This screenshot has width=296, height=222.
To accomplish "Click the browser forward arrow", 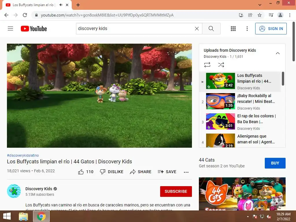I will [x=16, y=15].
